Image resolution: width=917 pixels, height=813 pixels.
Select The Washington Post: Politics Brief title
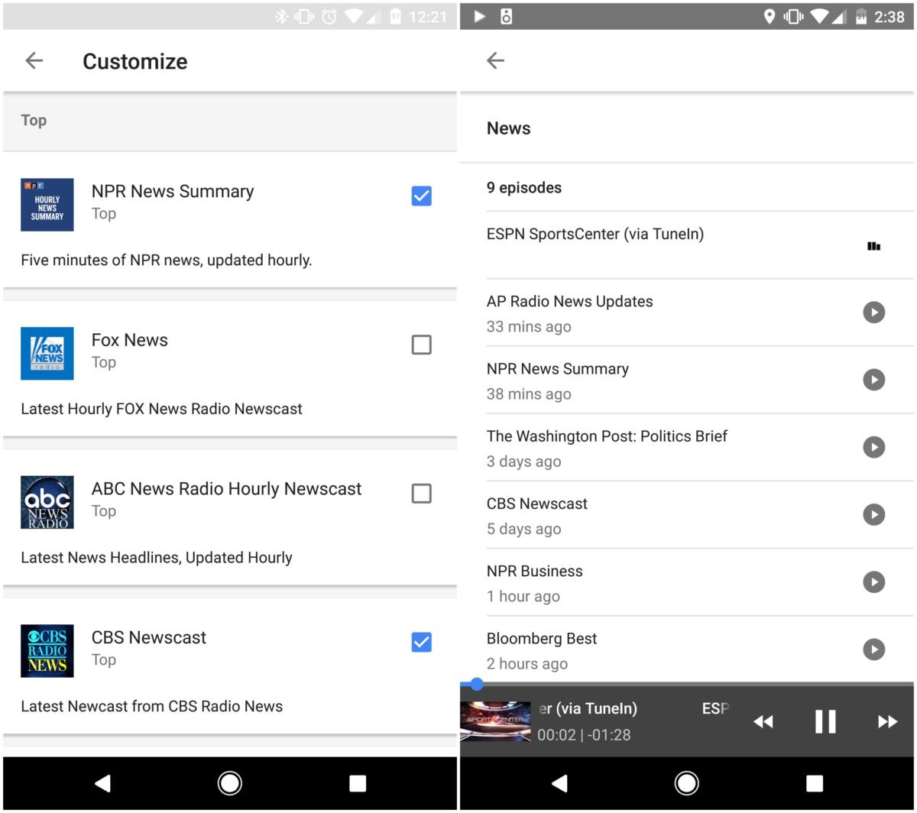point(607,436)
